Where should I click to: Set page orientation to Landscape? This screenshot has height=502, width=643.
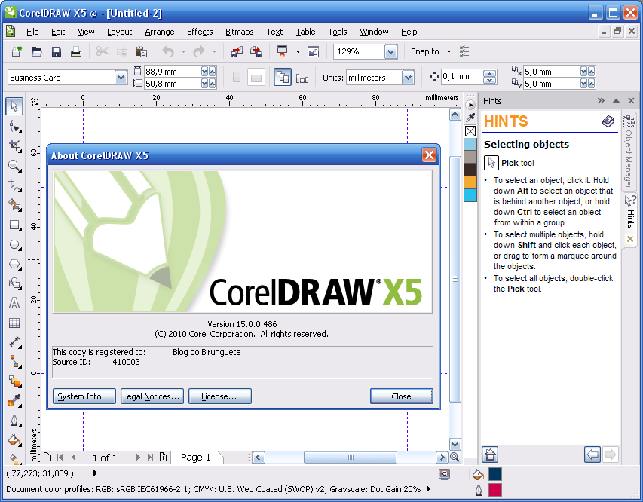point(256,77)
